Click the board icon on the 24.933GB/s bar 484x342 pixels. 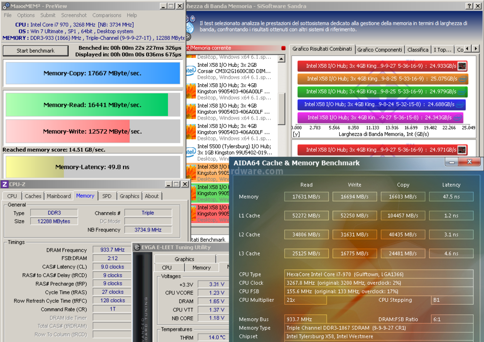[x=462, y=66]
